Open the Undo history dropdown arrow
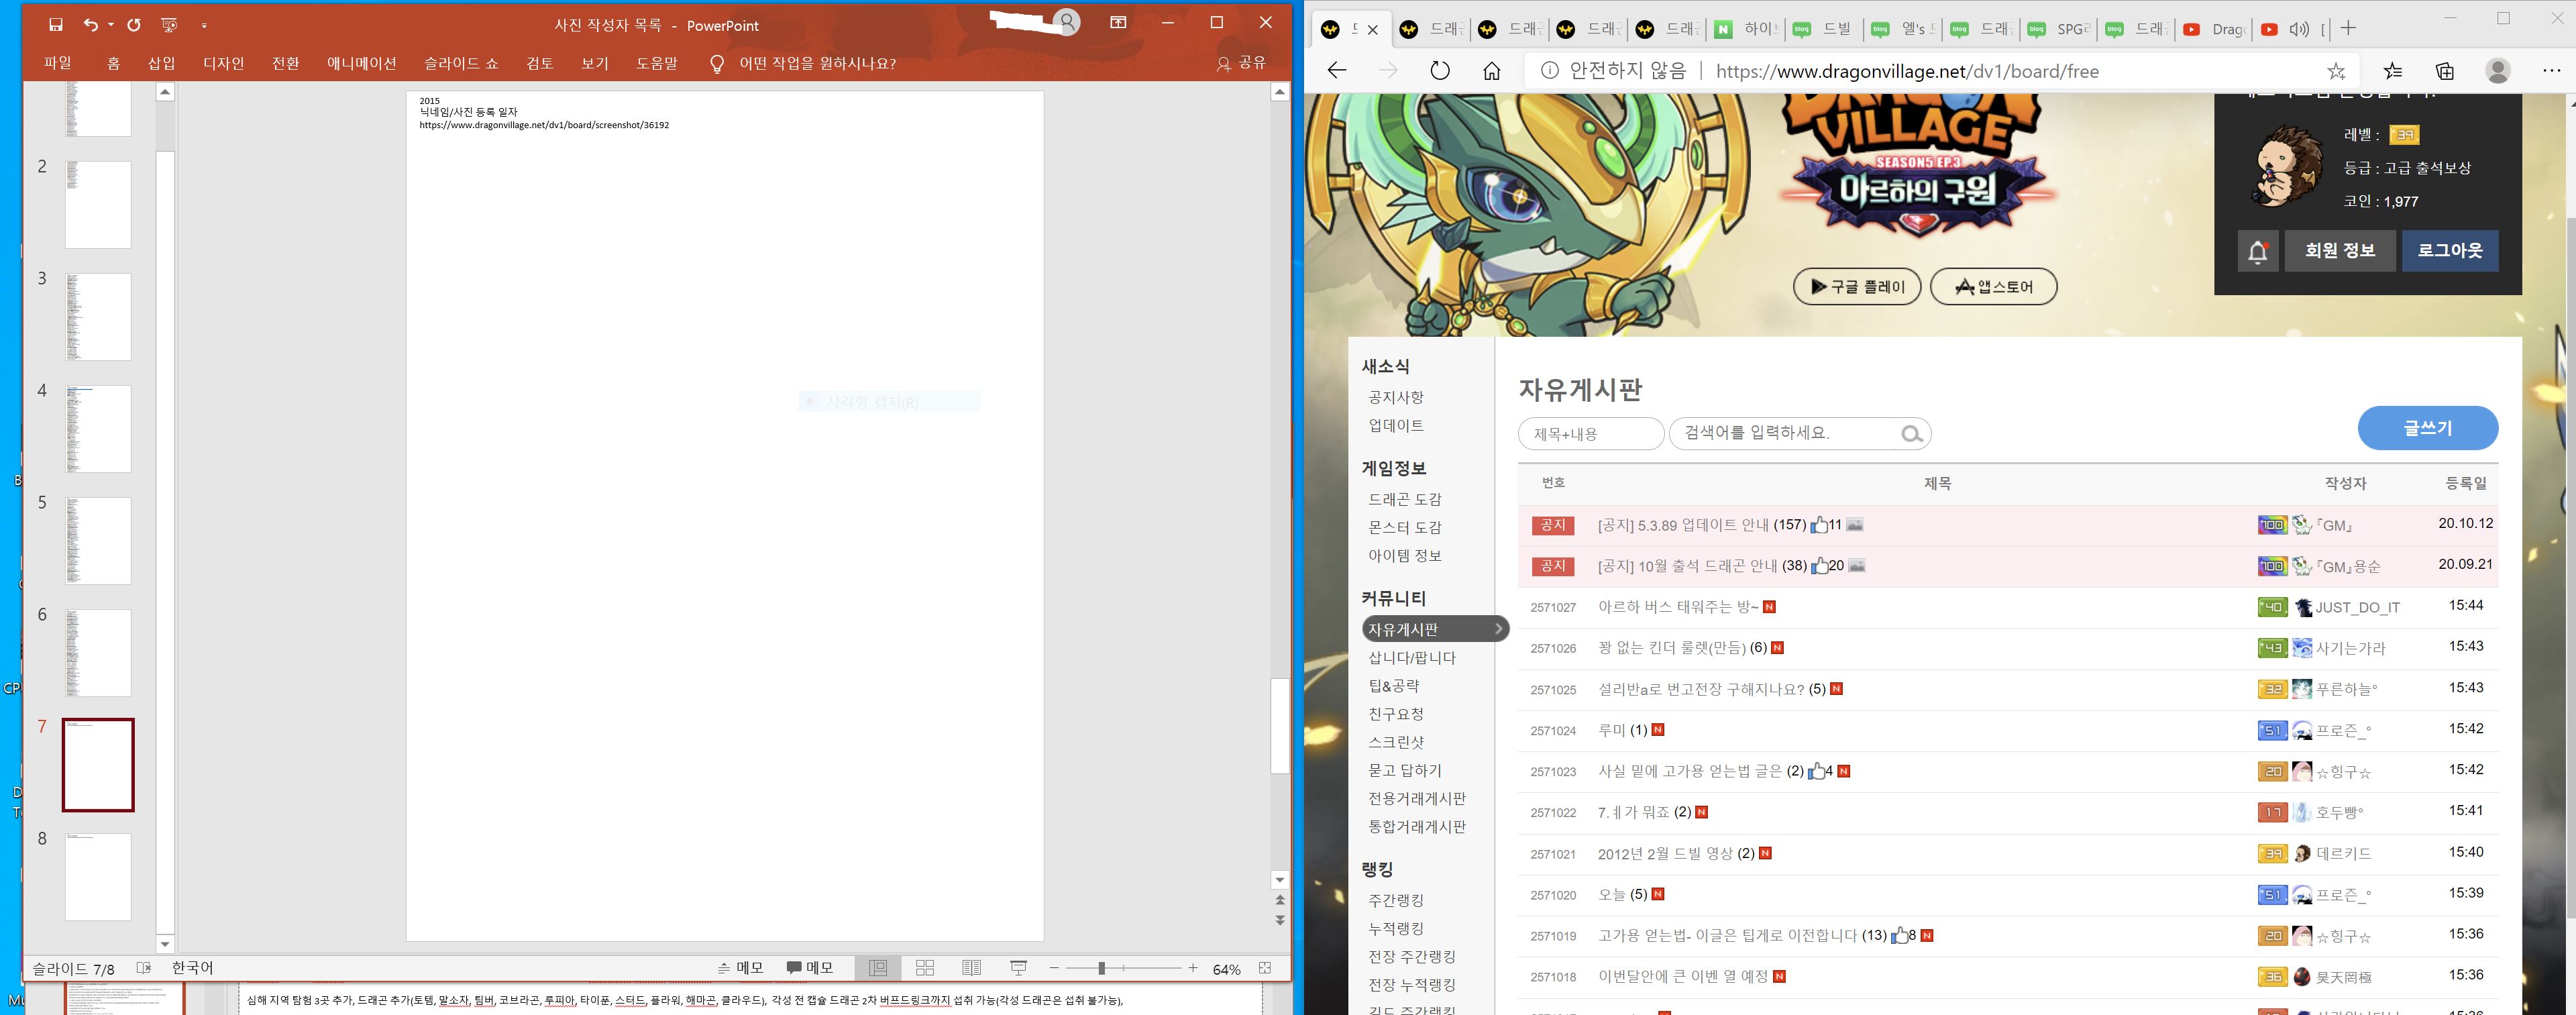Image resolution: width=2576 pixels, height=1015 pixels. (x=110, y=25)
